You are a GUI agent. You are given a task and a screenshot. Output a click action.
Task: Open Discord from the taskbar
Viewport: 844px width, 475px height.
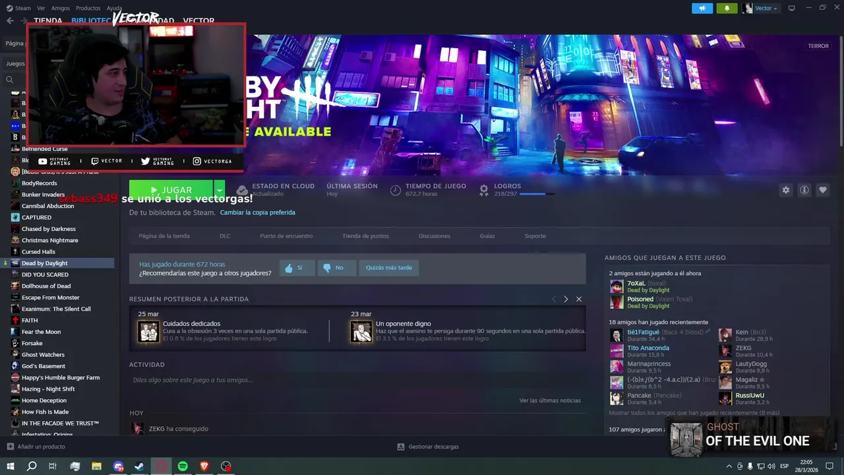[x=119, y=466]
